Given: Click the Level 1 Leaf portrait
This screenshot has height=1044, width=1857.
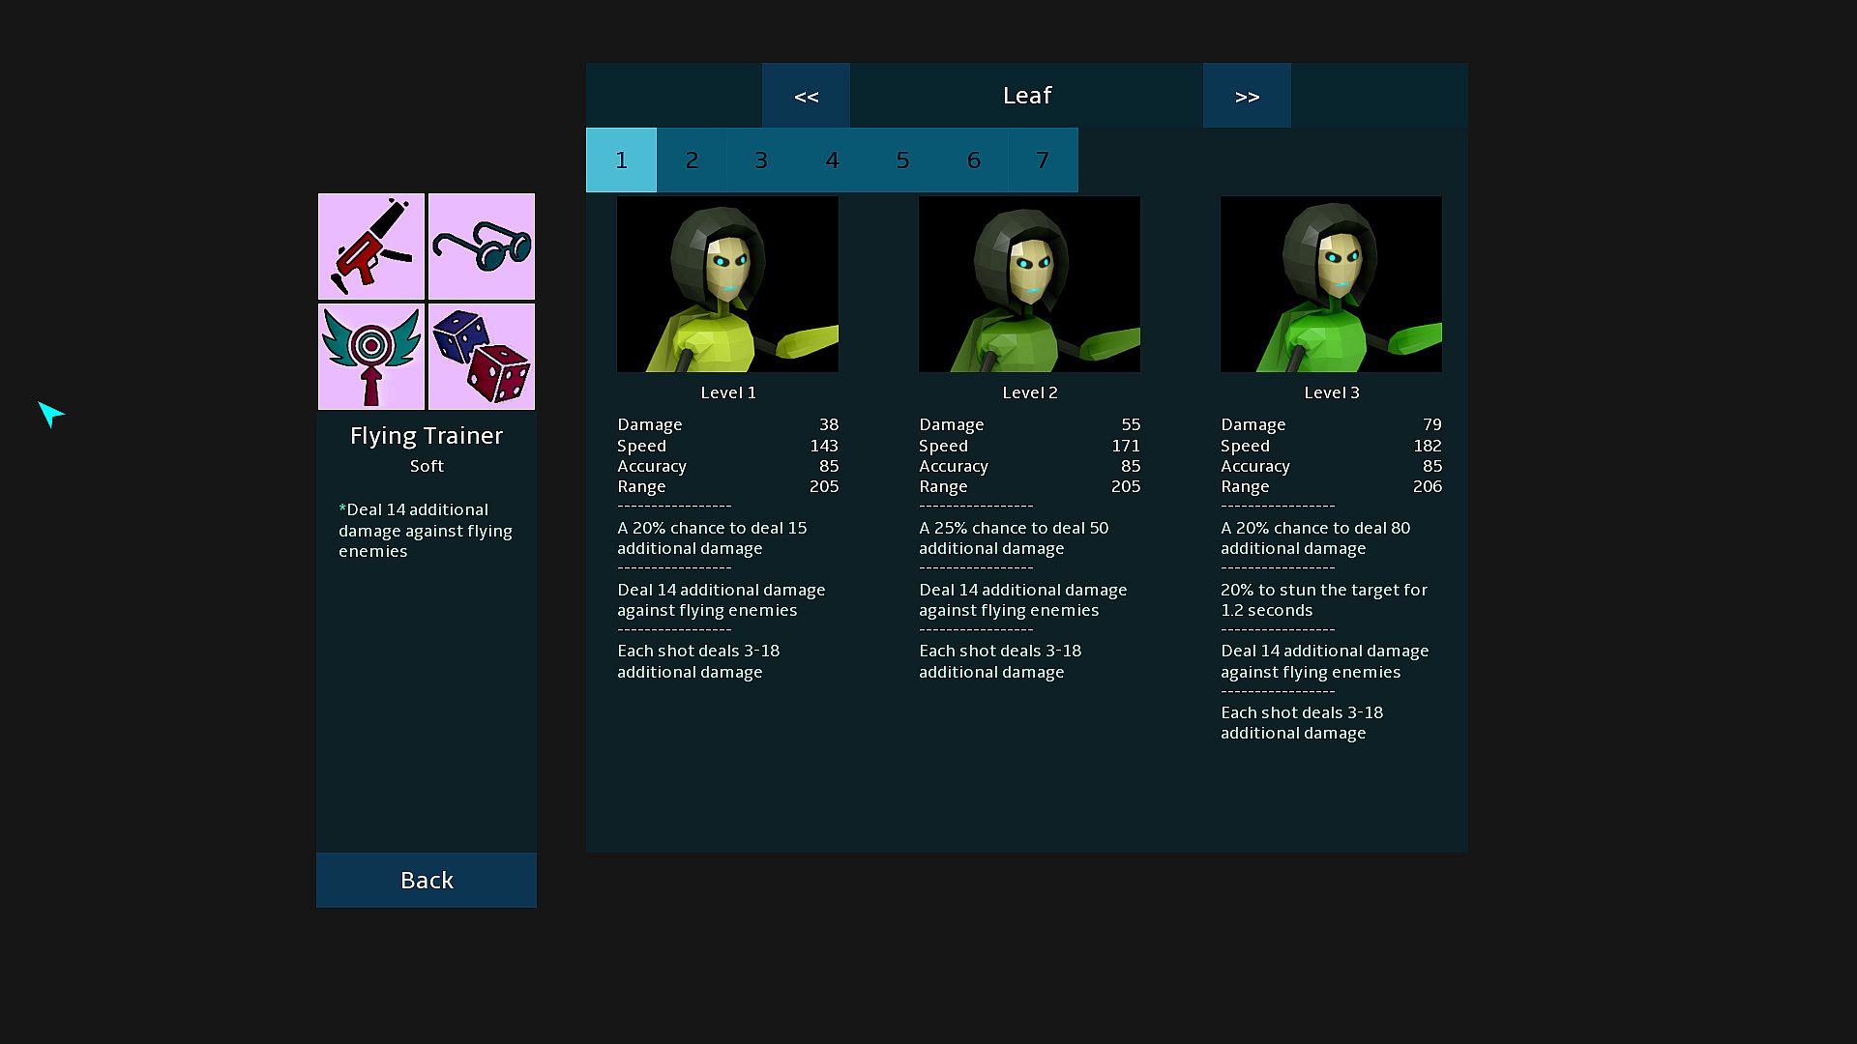Looking at the screenshot, I should (x=727, y=284).
